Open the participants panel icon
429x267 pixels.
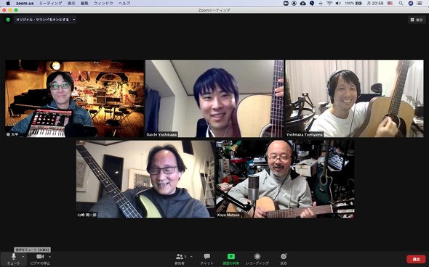pyautogui.click(x=180, y=257)
